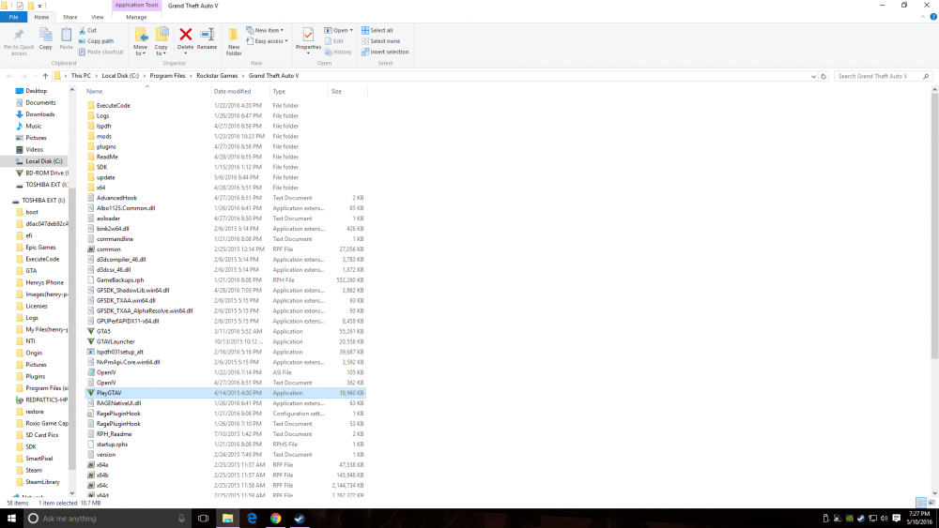Image resolution: width=939 pixels, height=528 pixels.
Task: Select the Steam folder in navigation pane
Action: (34, 471)
